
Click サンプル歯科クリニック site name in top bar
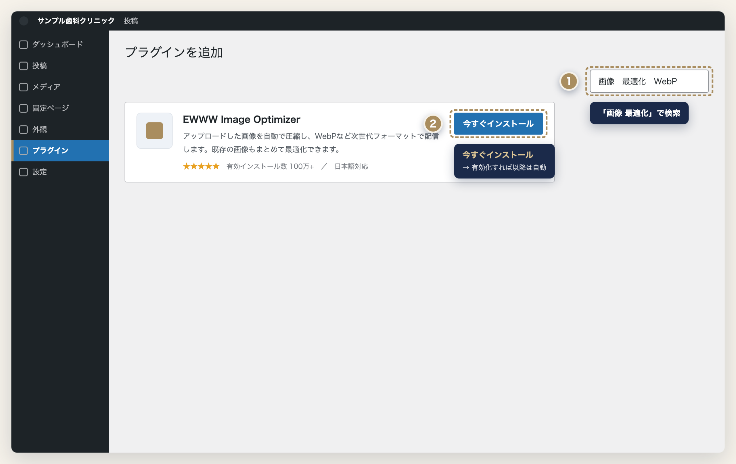tap(76, 21)
